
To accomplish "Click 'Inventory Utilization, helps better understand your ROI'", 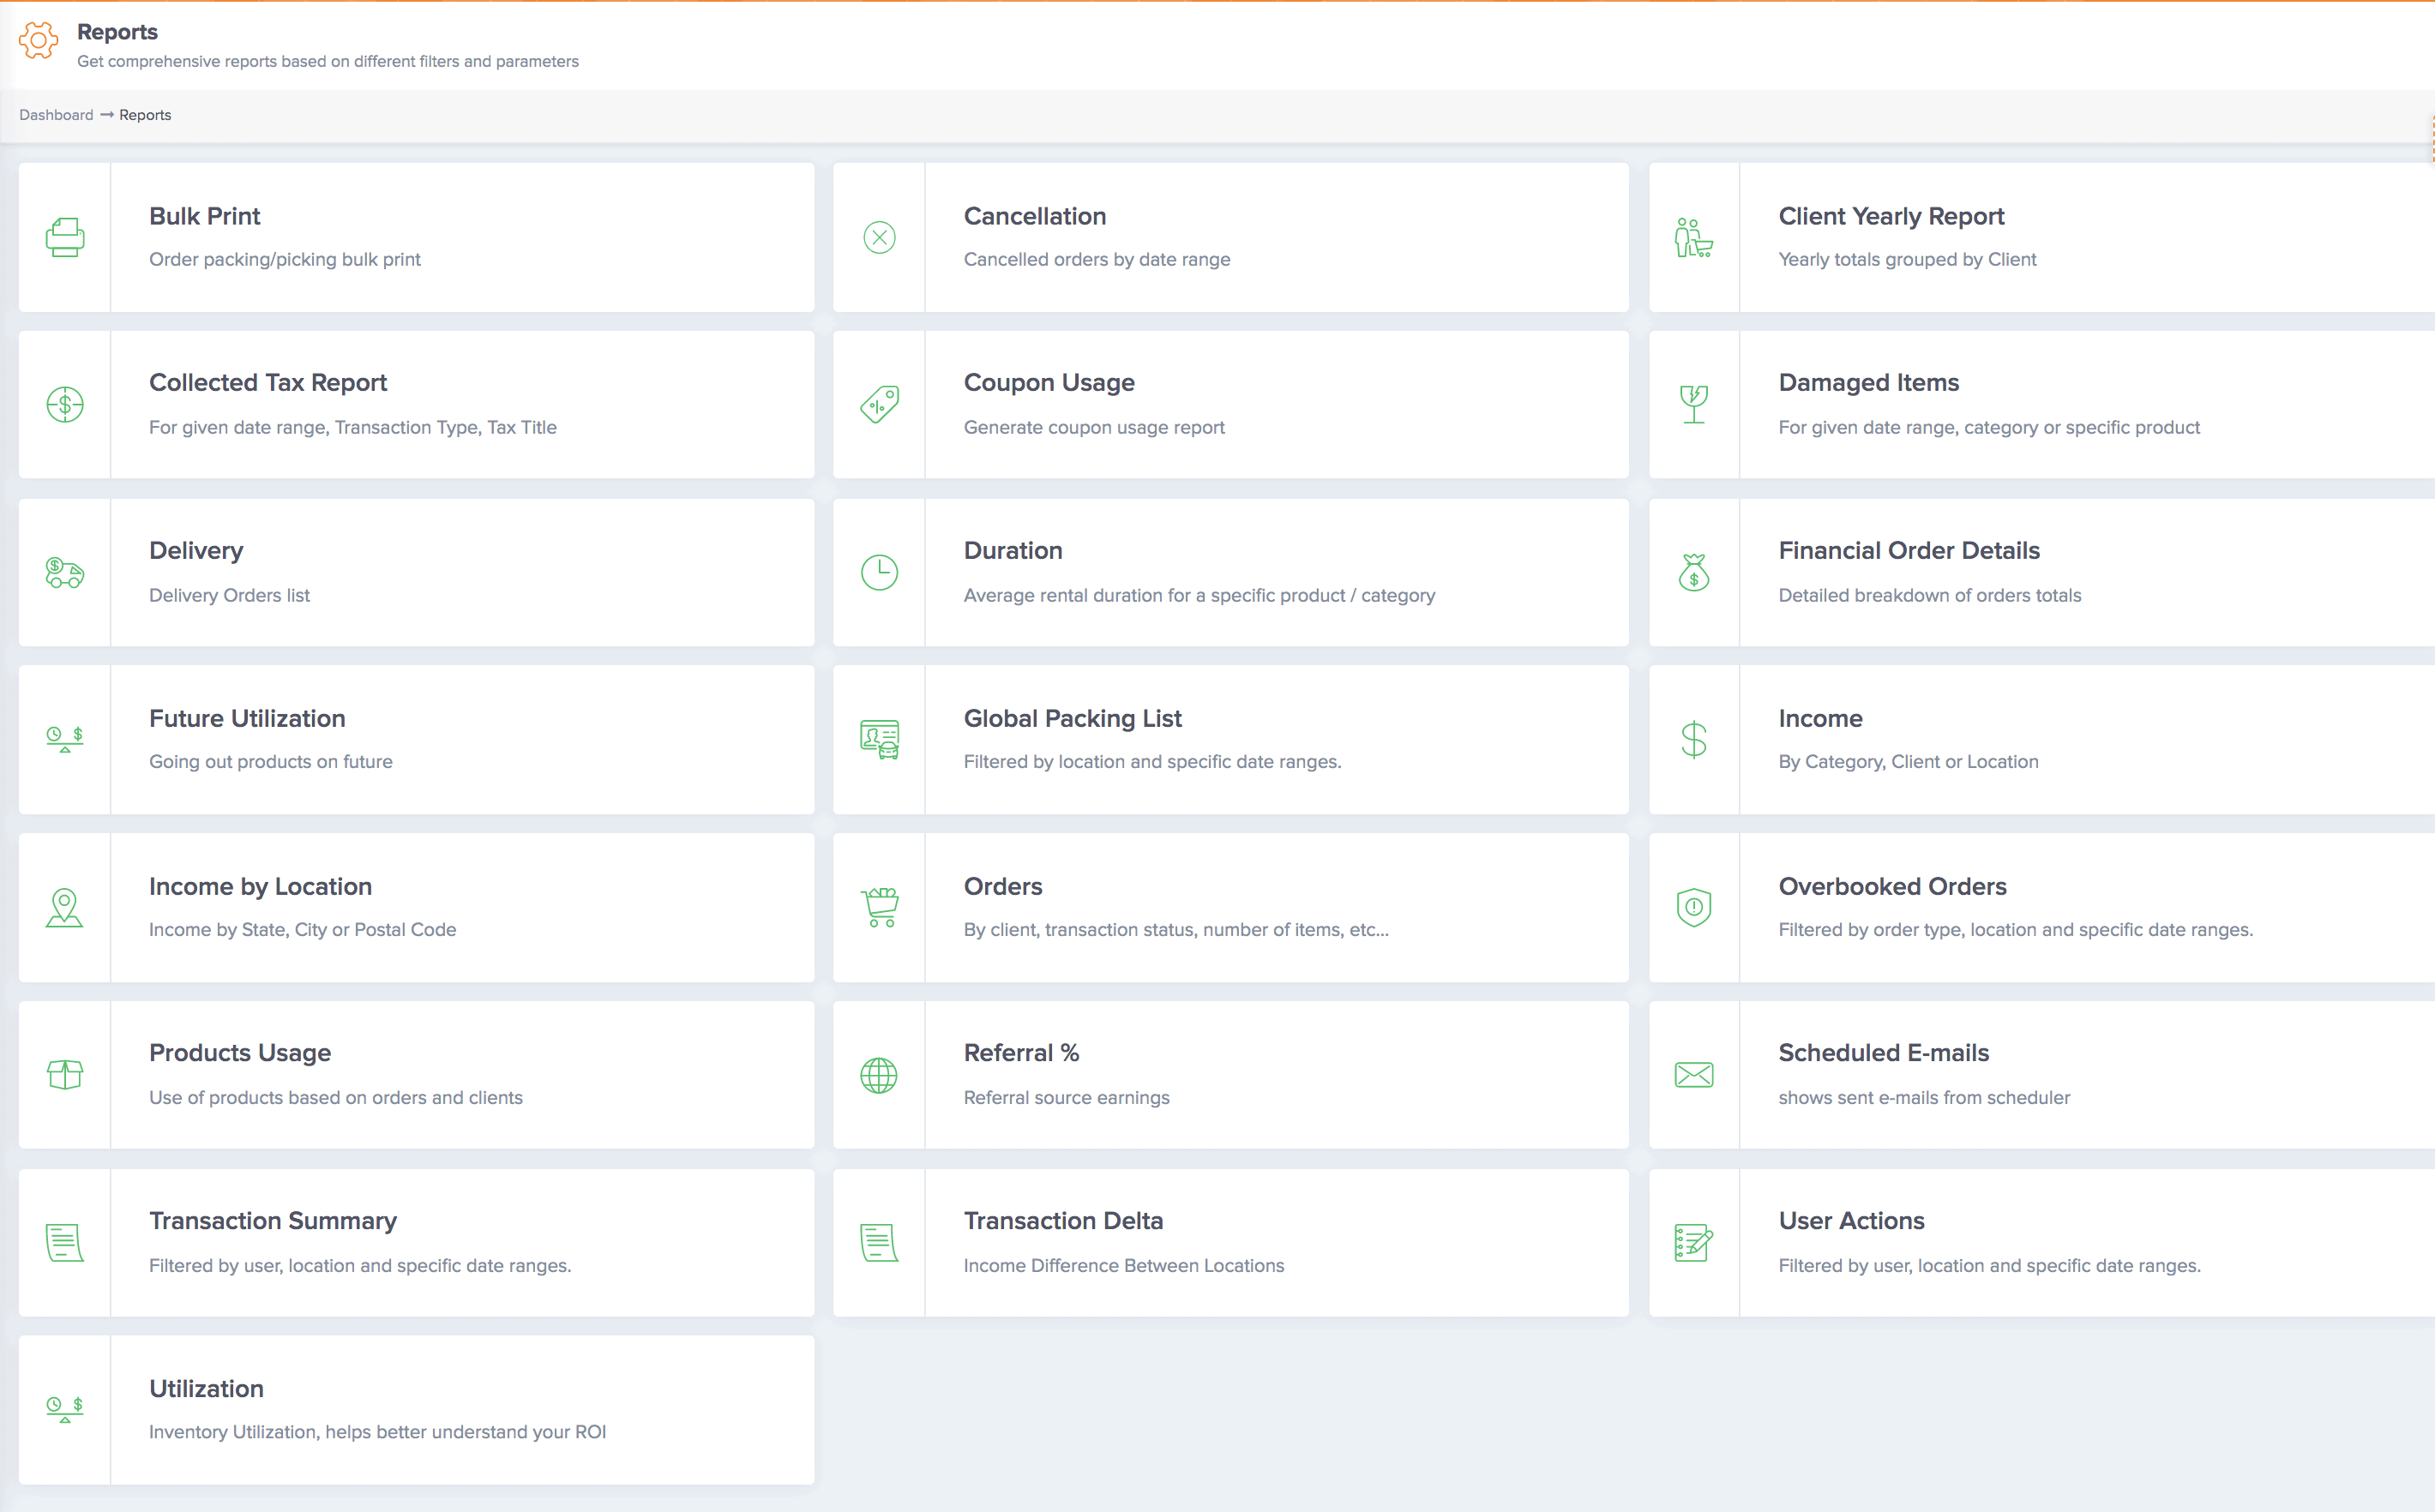I will pyautogui.click(x=378, y=1432).
